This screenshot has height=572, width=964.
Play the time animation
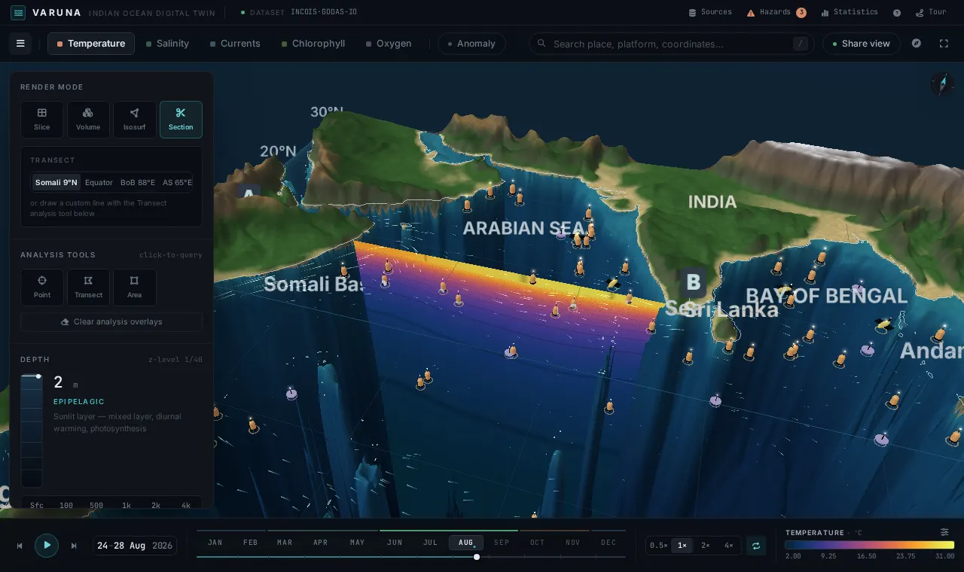47,545
